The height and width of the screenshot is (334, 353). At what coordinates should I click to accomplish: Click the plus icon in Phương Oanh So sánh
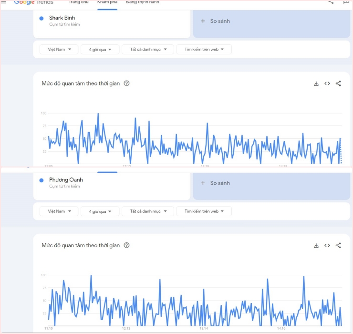[203, 183]
